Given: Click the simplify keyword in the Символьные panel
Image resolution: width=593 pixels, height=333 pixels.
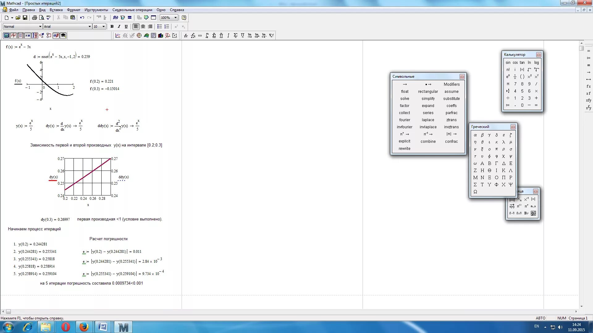Looking at the screenshot, I should (428, 99).
